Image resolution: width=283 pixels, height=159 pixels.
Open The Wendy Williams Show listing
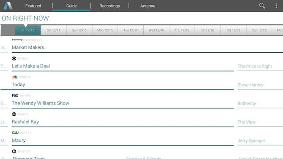40,103
